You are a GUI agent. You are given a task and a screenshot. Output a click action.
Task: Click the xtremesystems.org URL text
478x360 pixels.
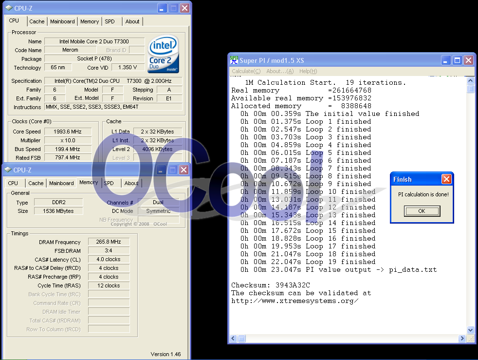click(295, 301)
